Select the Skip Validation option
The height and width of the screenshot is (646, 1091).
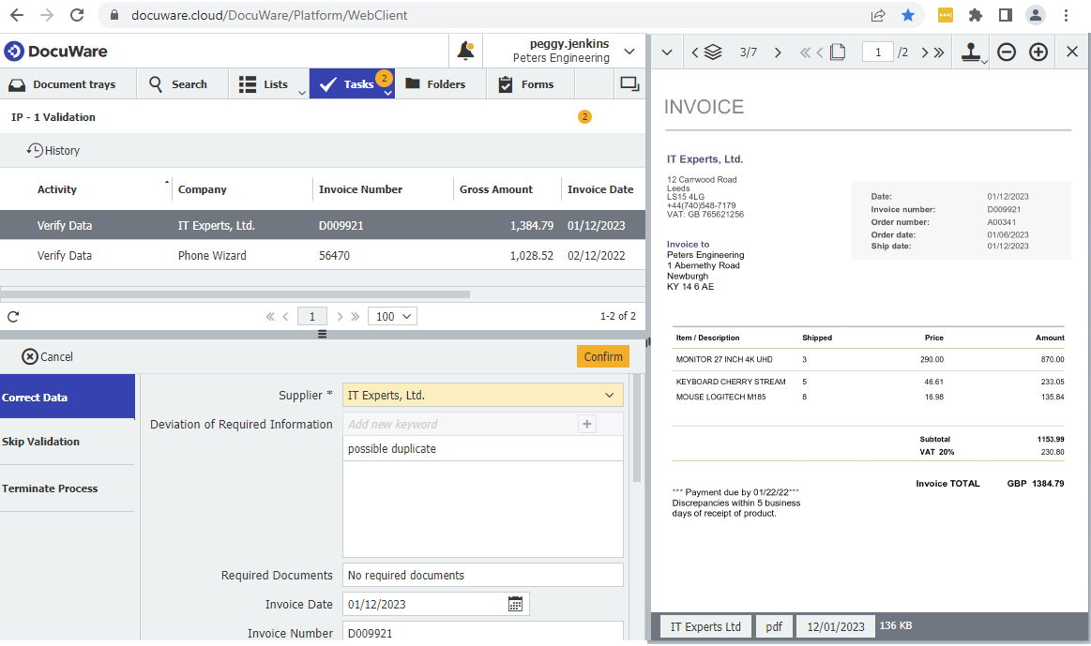pos(40,442)
